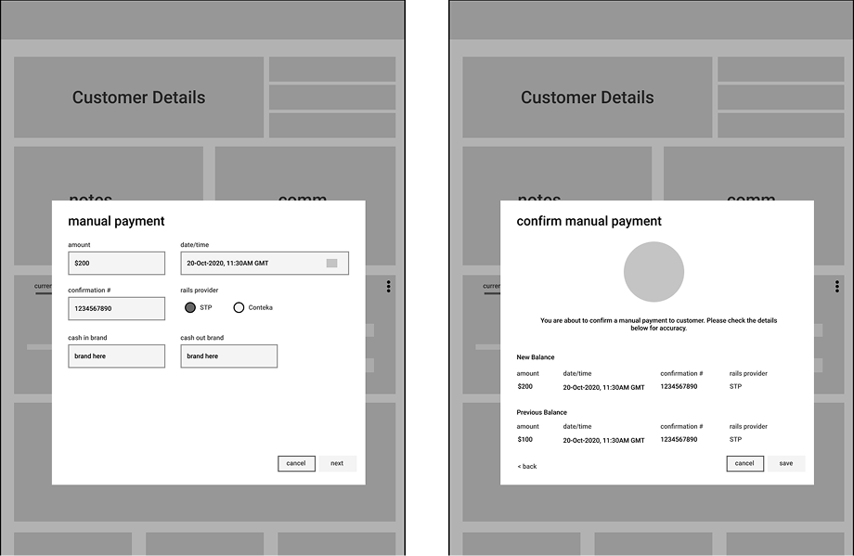Select the STP rails provider option
This screenshot has width=854, height=556.
click(189, 307)
